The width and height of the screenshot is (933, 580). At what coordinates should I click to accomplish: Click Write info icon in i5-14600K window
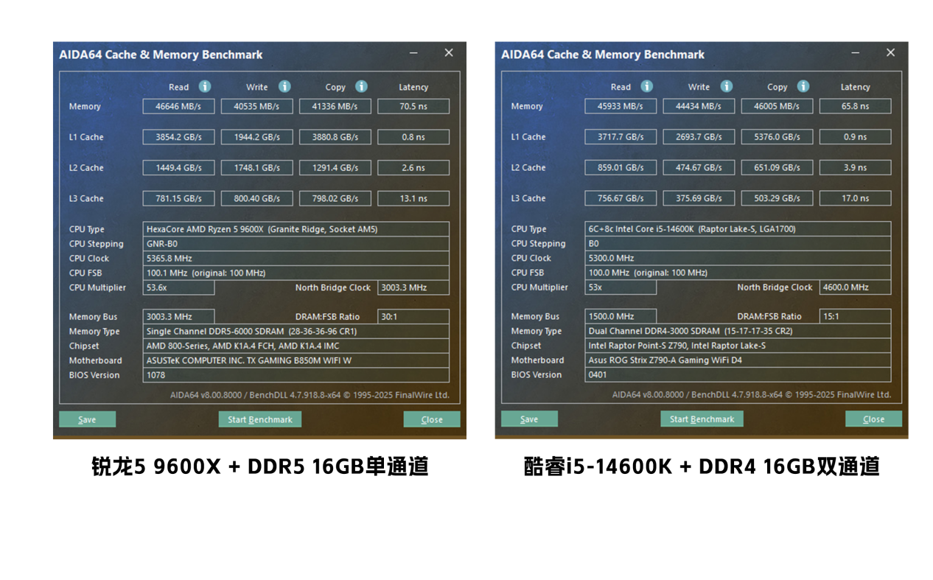pos(727,86)
